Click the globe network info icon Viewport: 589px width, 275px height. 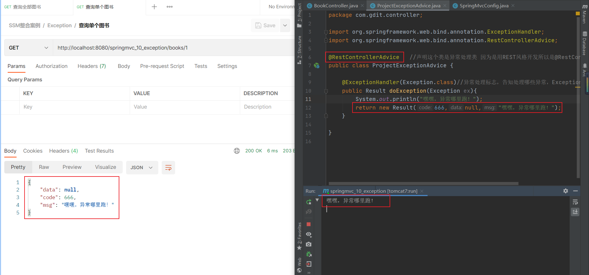pos(237,151)
